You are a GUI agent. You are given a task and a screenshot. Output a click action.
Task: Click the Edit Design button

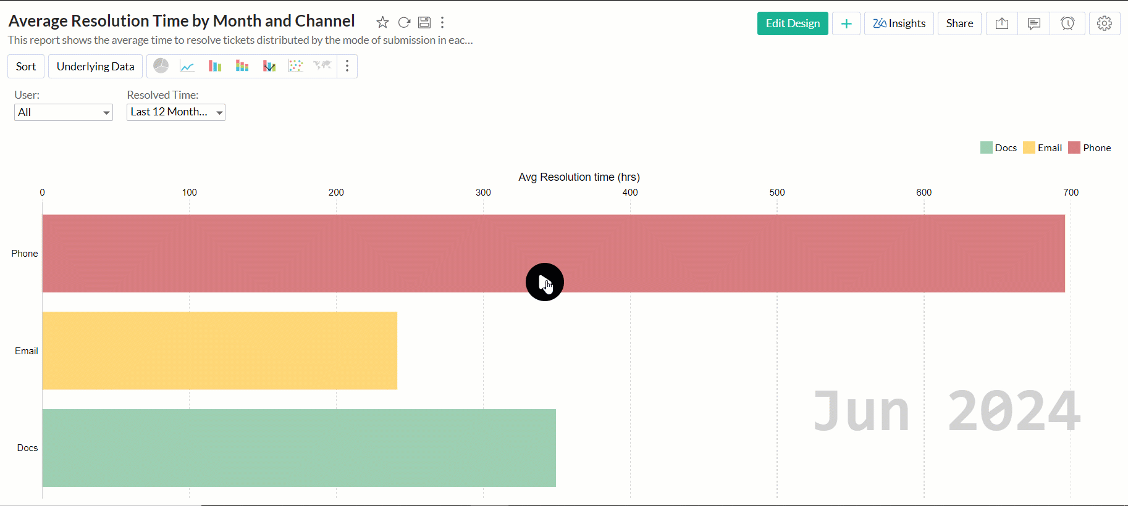[x=793, y=23]
